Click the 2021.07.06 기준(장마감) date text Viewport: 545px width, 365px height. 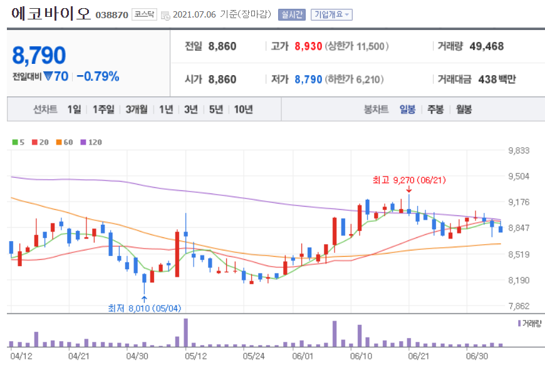(x=222, y=14)
